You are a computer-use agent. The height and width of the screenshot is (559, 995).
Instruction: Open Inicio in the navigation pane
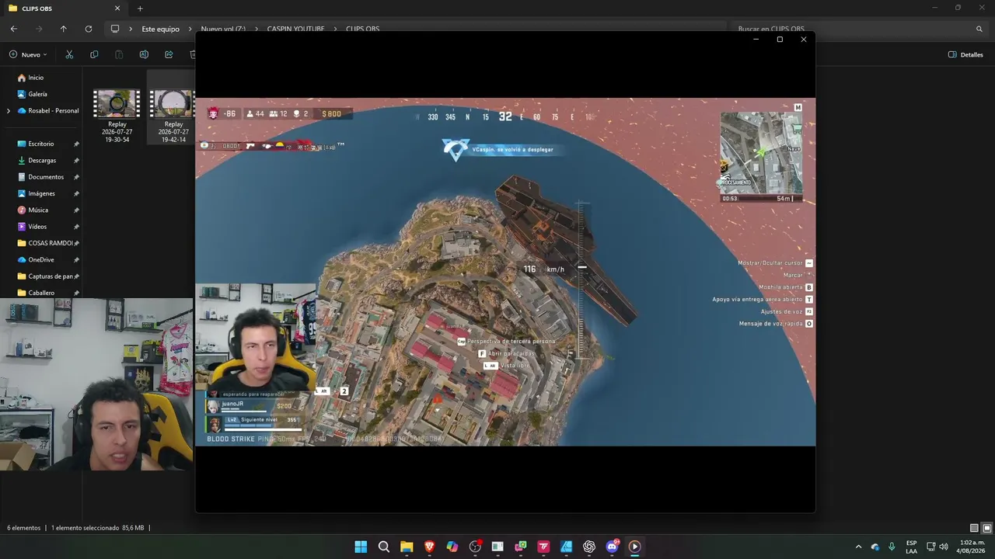[x=36, y=78]
